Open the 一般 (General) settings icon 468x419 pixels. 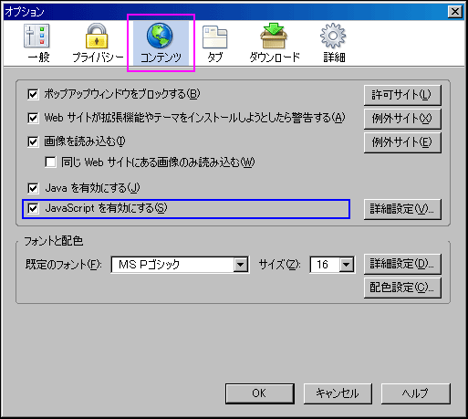(x=37, y=36)
